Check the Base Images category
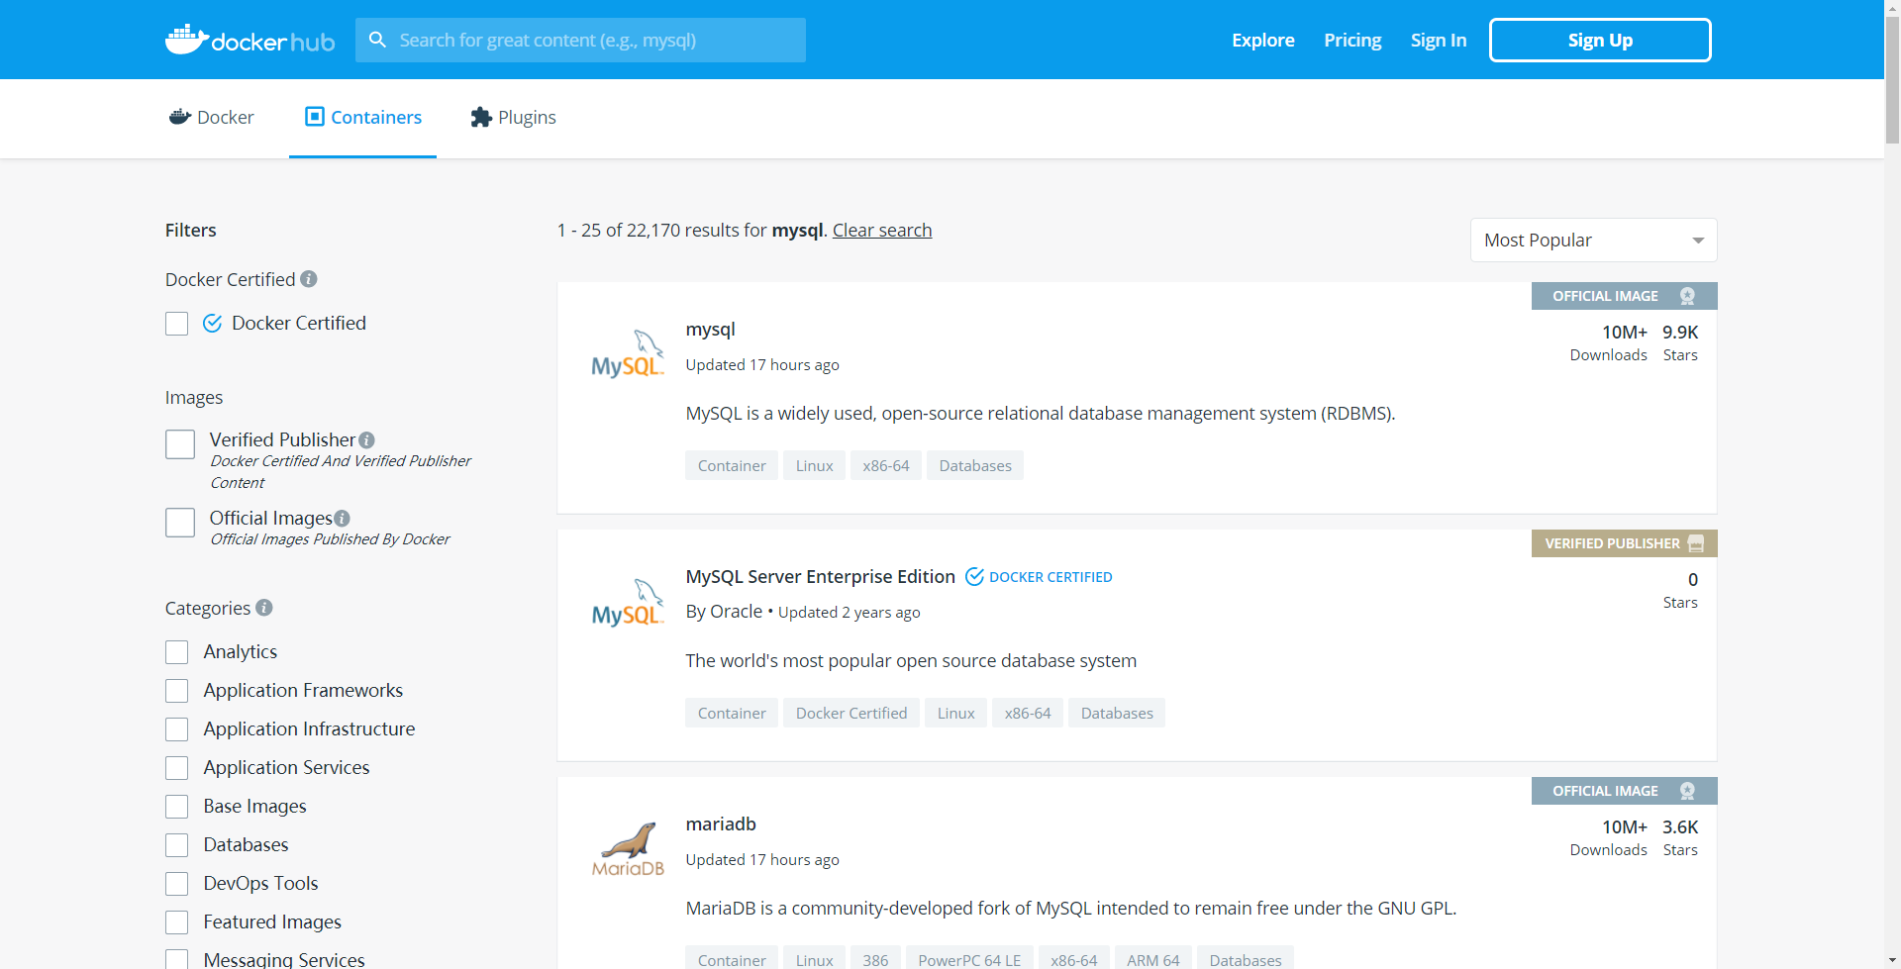 [177, 807]
